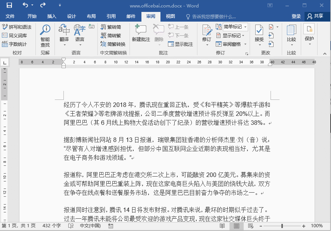
Task: Open the 审阅窗格 dropdown arrow
Action: 245,44
